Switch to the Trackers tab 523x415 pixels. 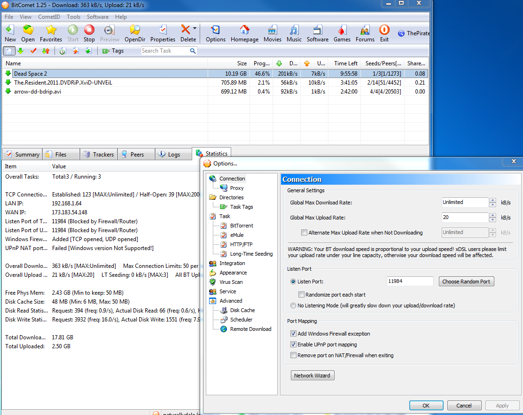[x=99, y=155]
